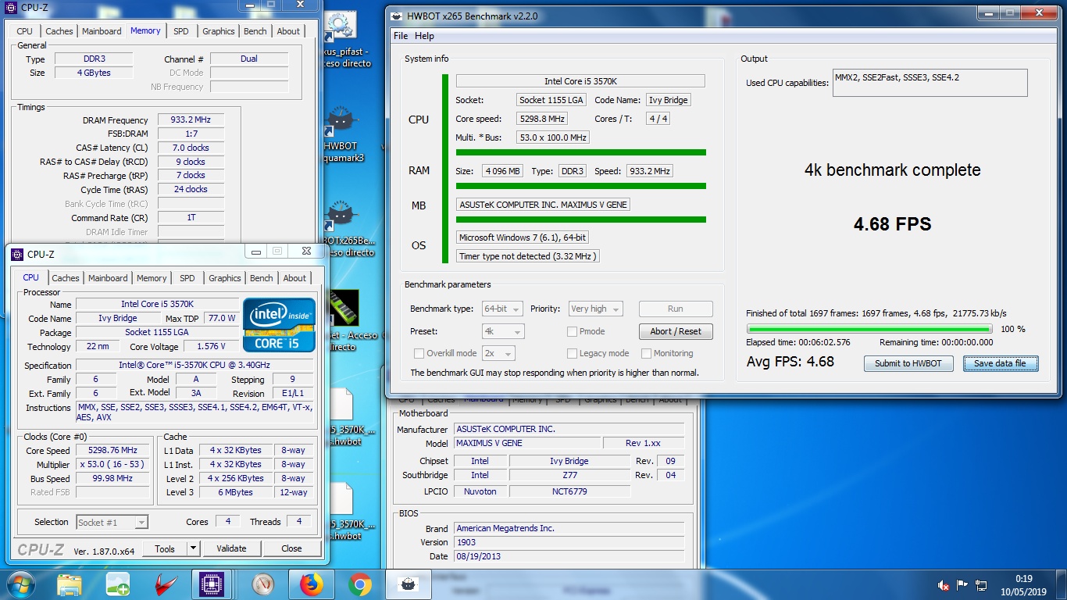Select the green memory stick desktop shortcut
The image size is (1067, 600).
343,309
